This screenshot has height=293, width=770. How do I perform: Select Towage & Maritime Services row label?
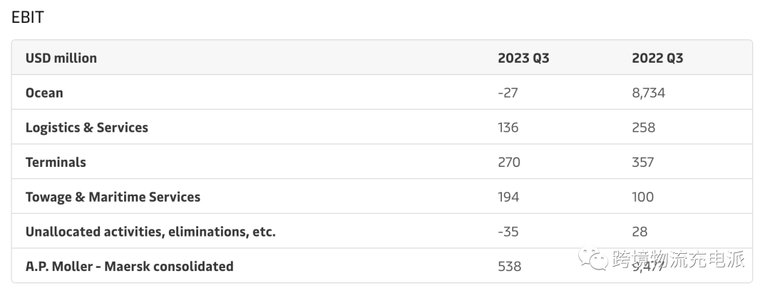point(113,197)
